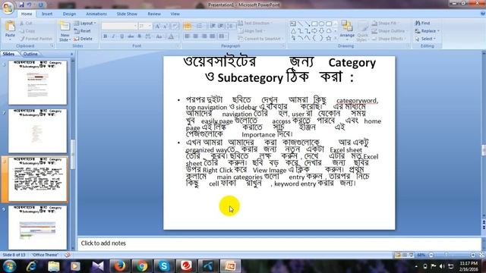486x273 pixels.
Task: Open the Shape Outline menu
Action: point(389,31)
